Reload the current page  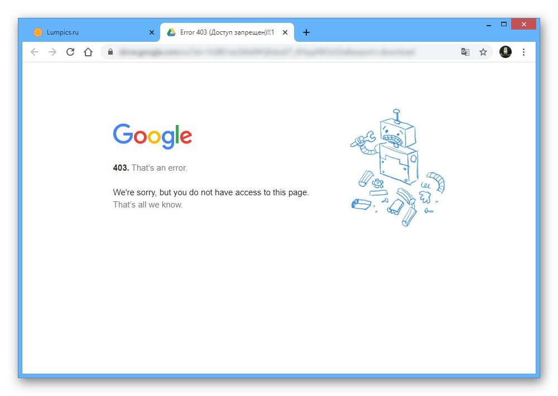[x=70, y=52]
